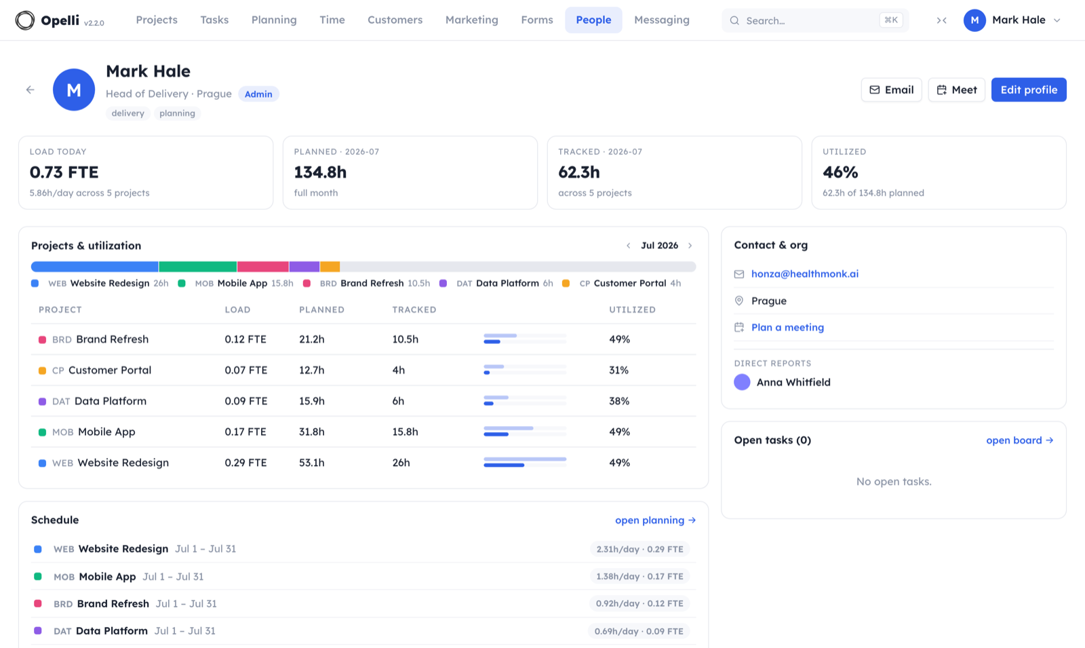Open the honza@healthmonk.ai email link

pyautogui.click(x=805, y=274)
